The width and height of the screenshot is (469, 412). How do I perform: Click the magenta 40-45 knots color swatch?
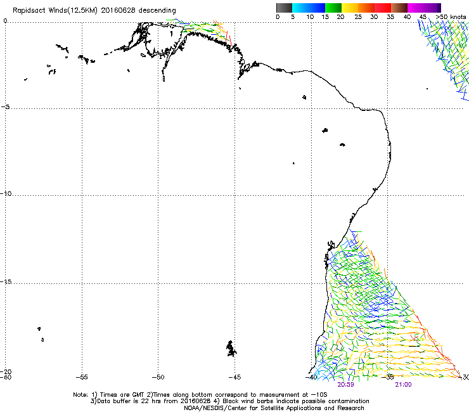(416, 8)
